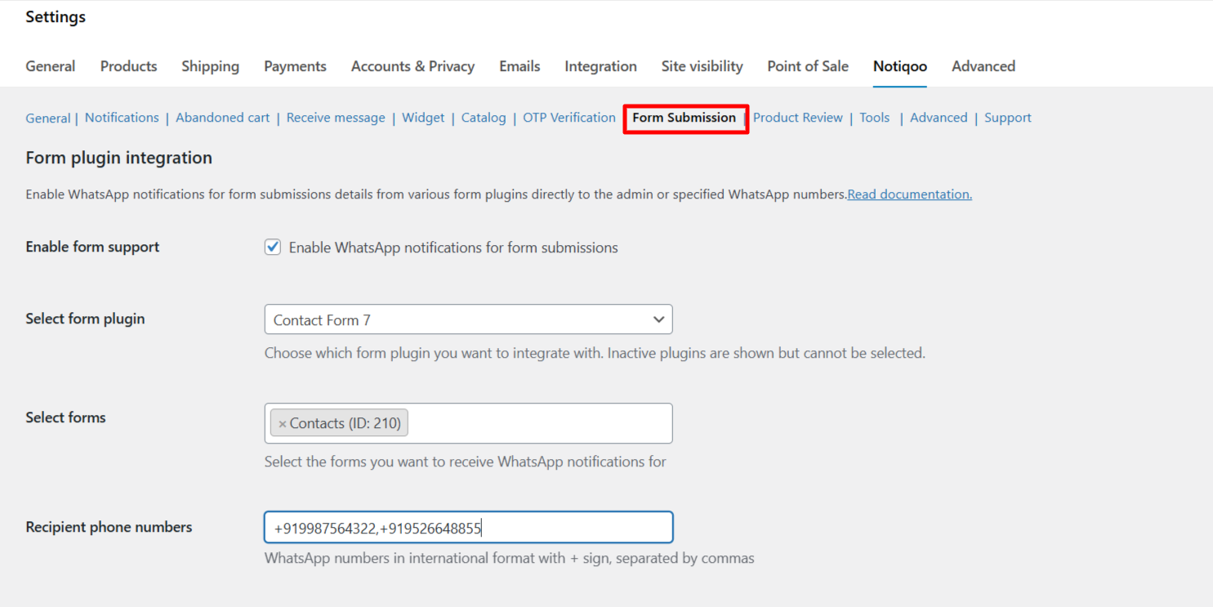
Task: Open the Accounts & Privacy tab
Action: click(413, 66)
